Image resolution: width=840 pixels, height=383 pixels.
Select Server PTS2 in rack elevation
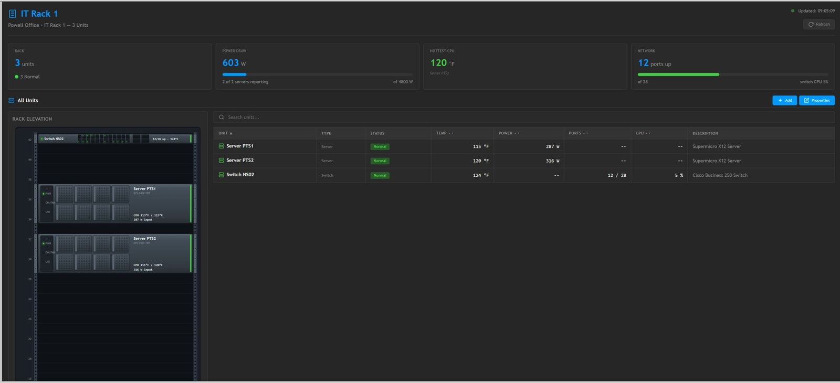(x=115, y=253)
